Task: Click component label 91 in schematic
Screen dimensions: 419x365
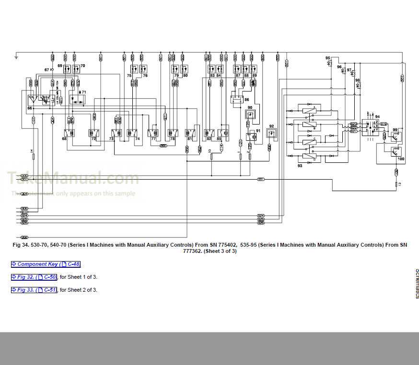Action: (258, 131)
